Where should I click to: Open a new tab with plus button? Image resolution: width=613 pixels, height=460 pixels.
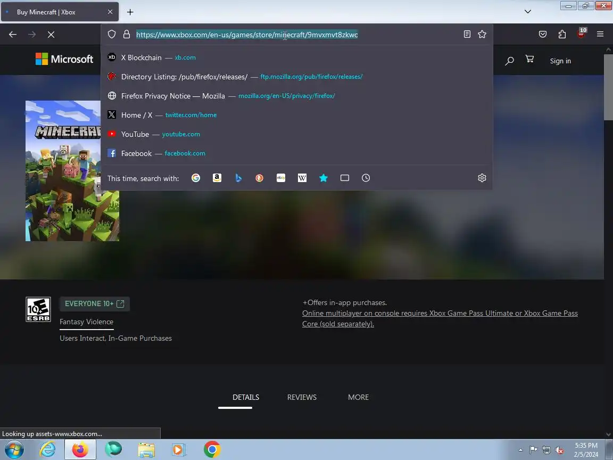click(x=130, y=12)
